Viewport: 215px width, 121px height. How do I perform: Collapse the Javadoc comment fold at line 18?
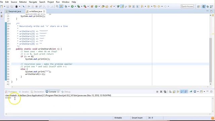point(10,24)
